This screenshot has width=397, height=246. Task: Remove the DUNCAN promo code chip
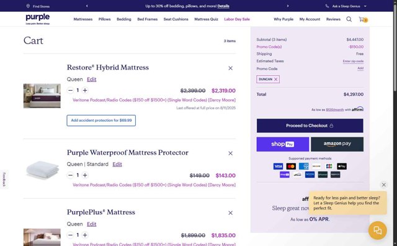coord(275,80)
